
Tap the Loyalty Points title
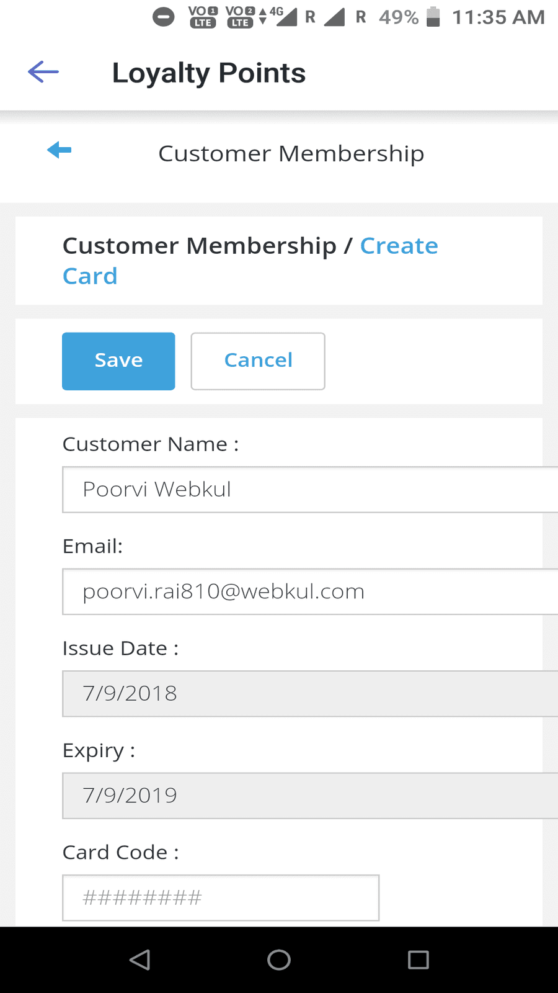point(209,73)
